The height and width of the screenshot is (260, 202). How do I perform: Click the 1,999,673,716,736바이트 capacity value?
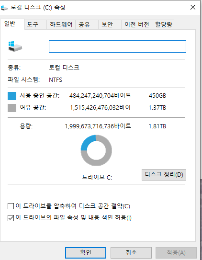(x=98, y=126)
